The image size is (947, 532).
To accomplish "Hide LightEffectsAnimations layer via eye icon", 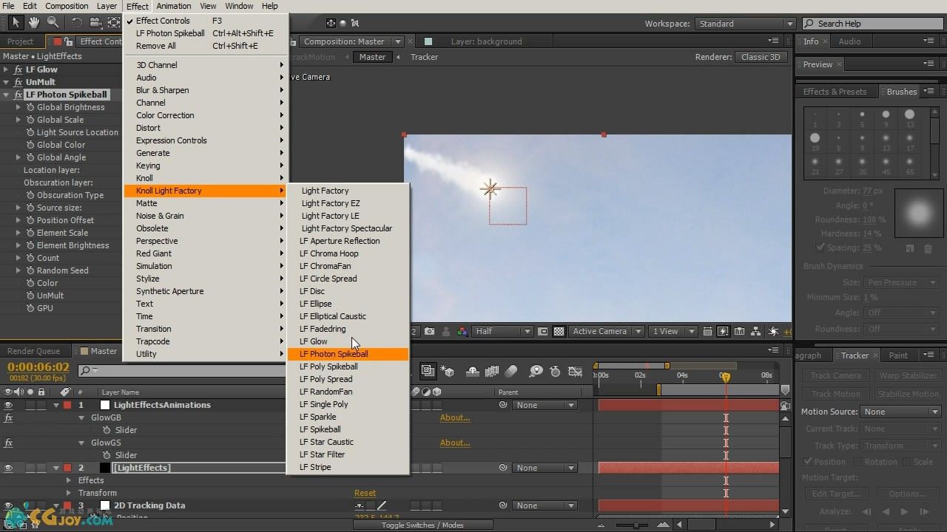I will coord(8,405).
